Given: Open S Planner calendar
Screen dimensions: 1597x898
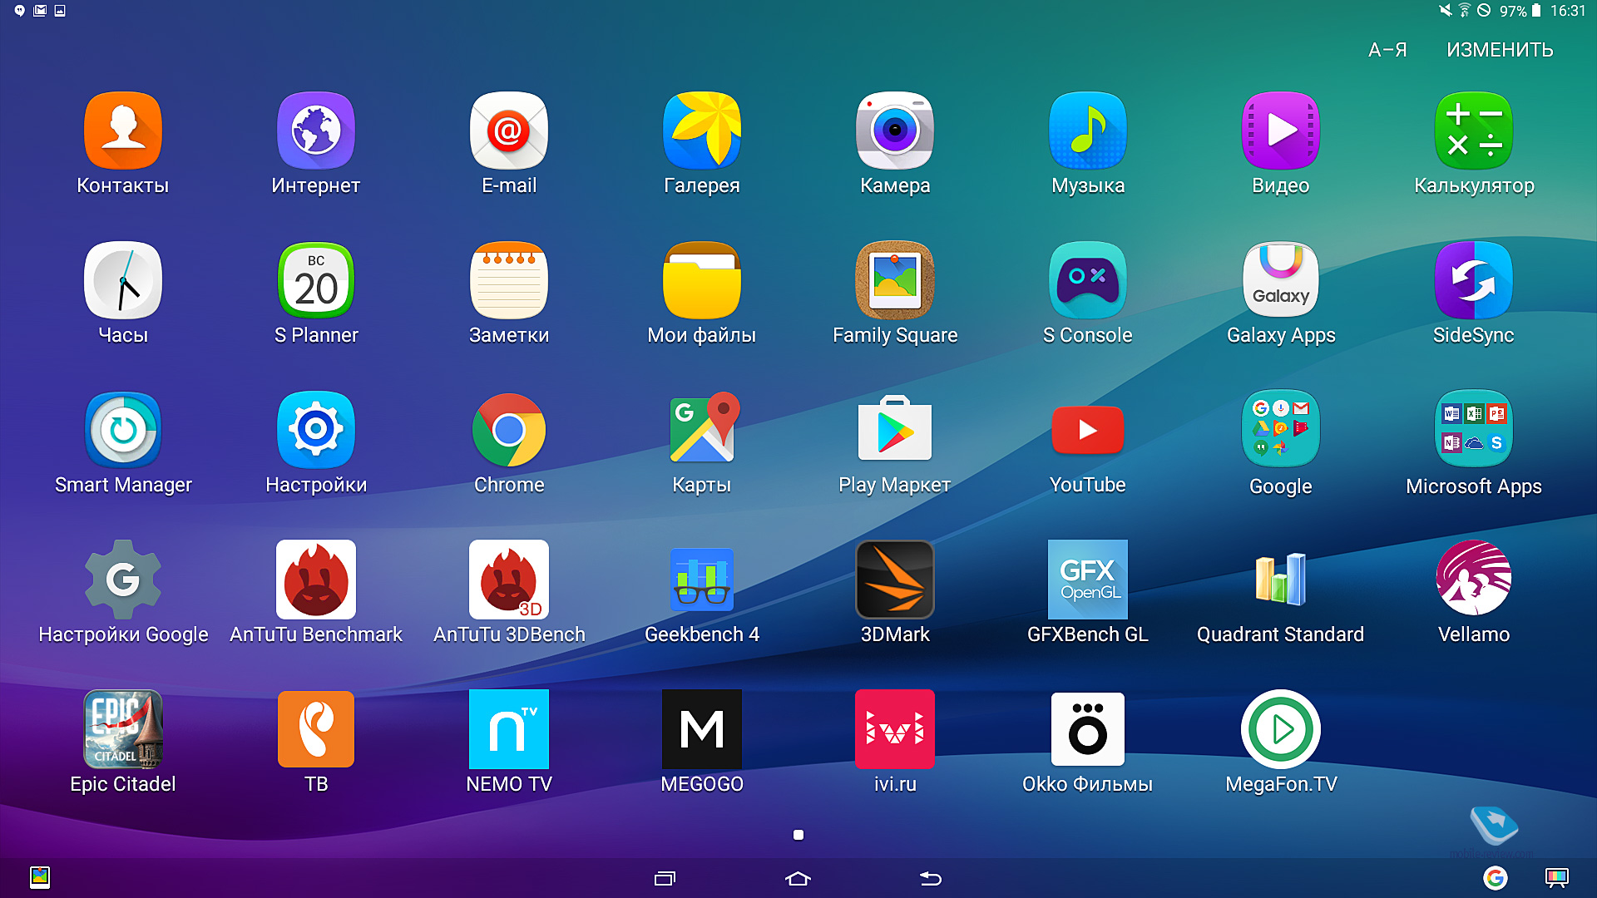Looking at the screenshot, I should pyautogui.click(x=316, y=281).
